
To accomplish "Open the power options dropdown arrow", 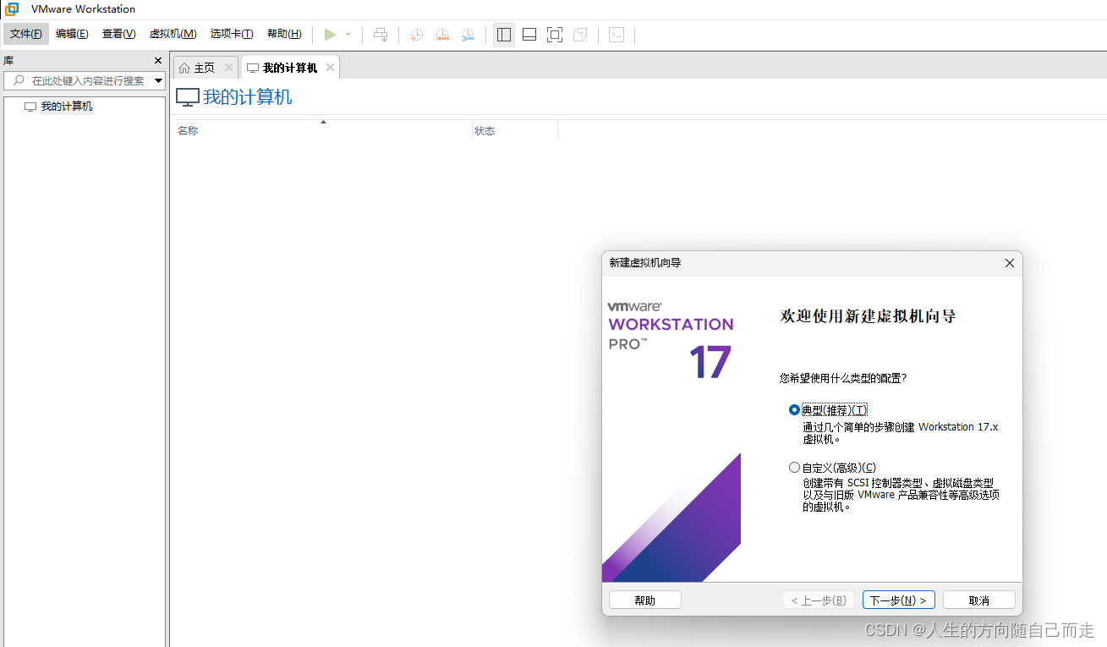I will pos(348,35).
